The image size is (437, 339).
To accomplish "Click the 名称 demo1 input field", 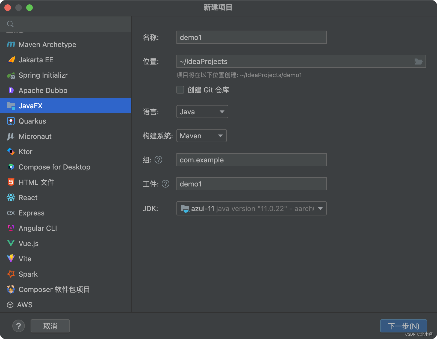I will pos(251,37).
